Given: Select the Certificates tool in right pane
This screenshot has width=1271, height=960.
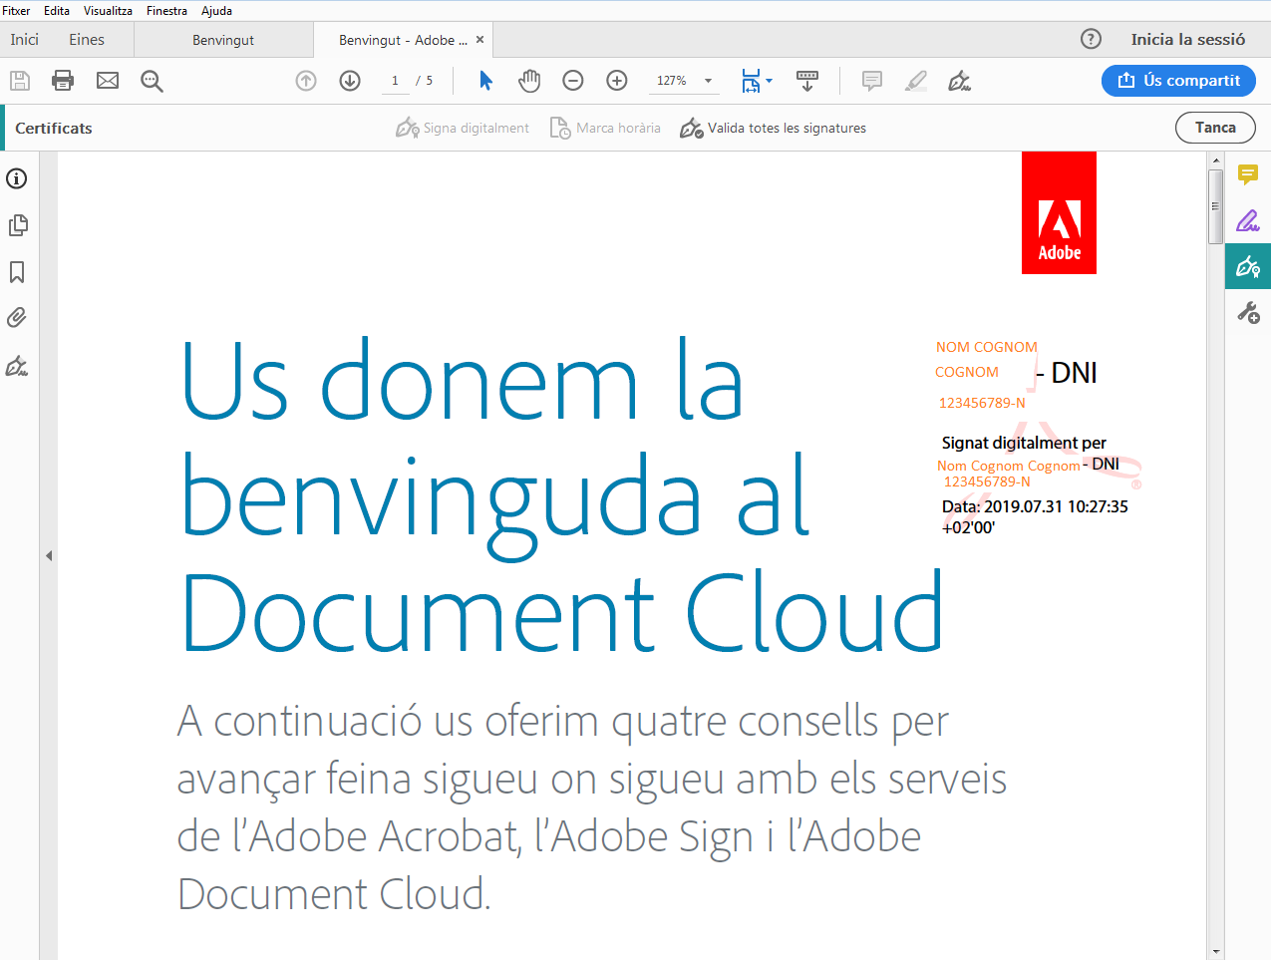Looking at the screenshot, I should tap(1248, 266).
